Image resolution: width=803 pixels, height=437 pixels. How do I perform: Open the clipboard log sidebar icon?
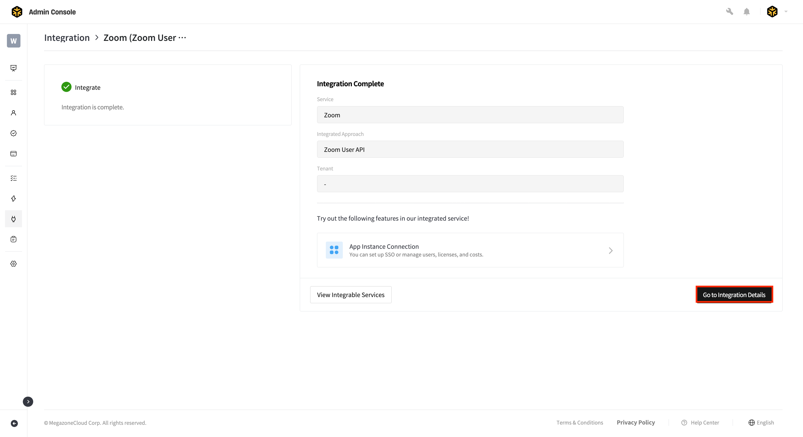(13, 239)
